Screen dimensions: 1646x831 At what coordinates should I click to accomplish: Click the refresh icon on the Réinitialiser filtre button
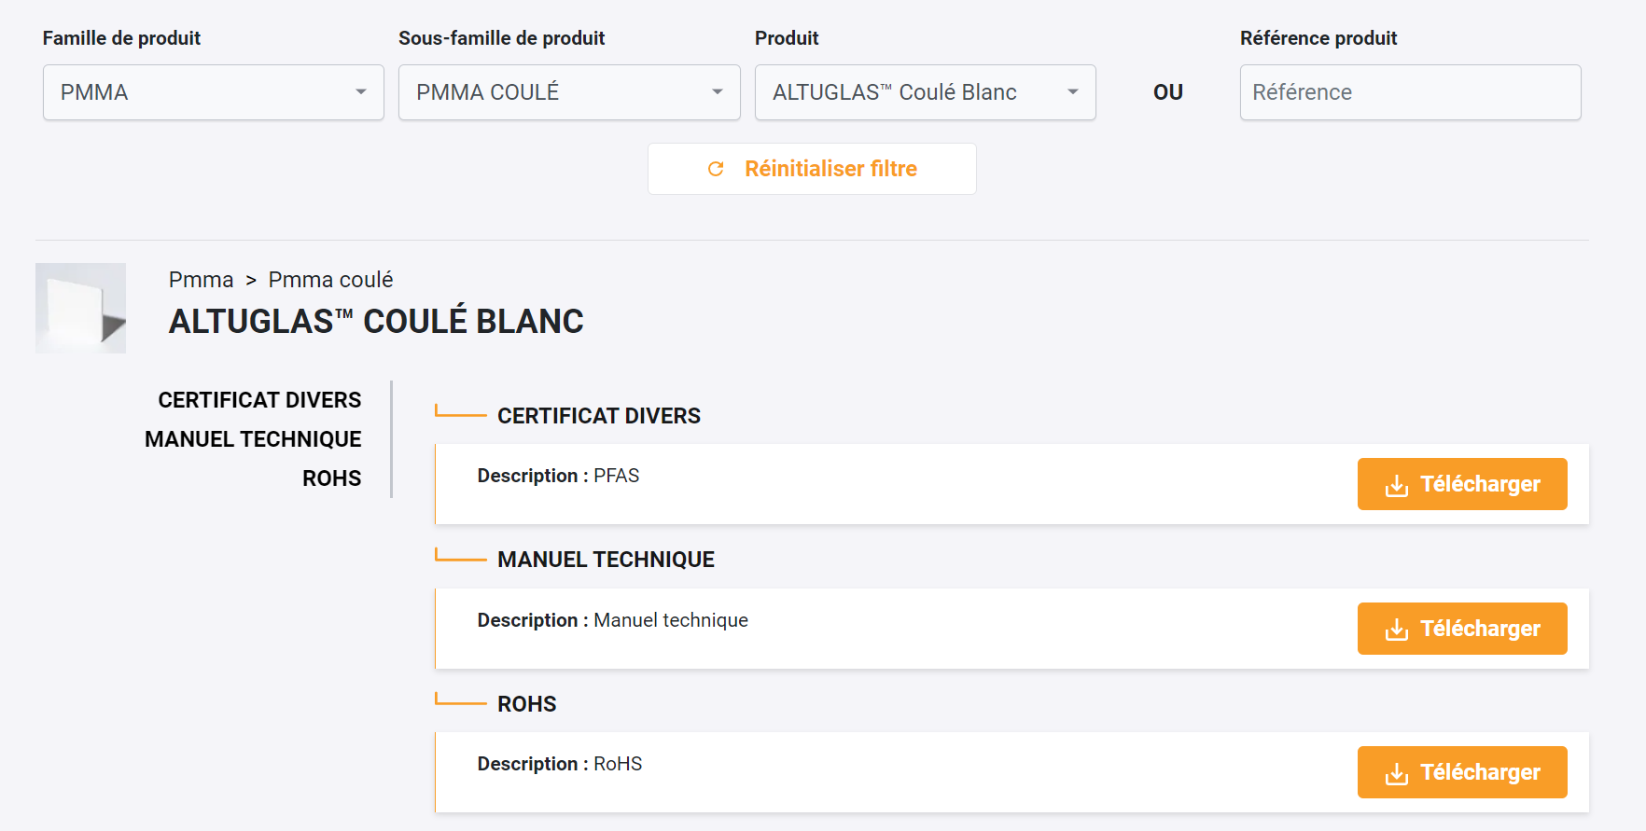[716, 169]
